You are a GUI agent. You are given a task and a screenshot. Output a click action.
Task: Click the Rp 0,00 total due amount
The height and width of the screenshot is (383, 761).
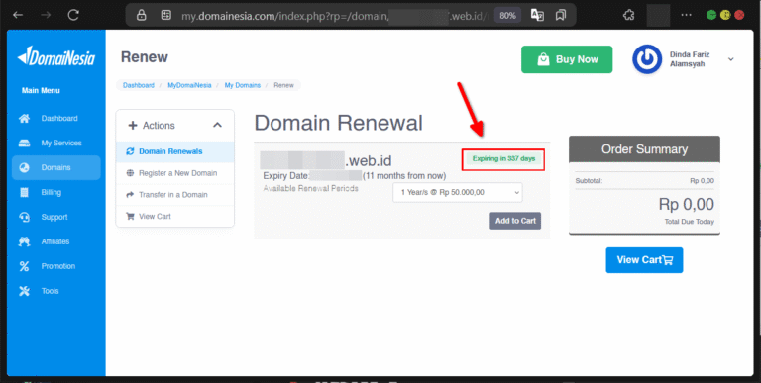click(x=686, y=205)
